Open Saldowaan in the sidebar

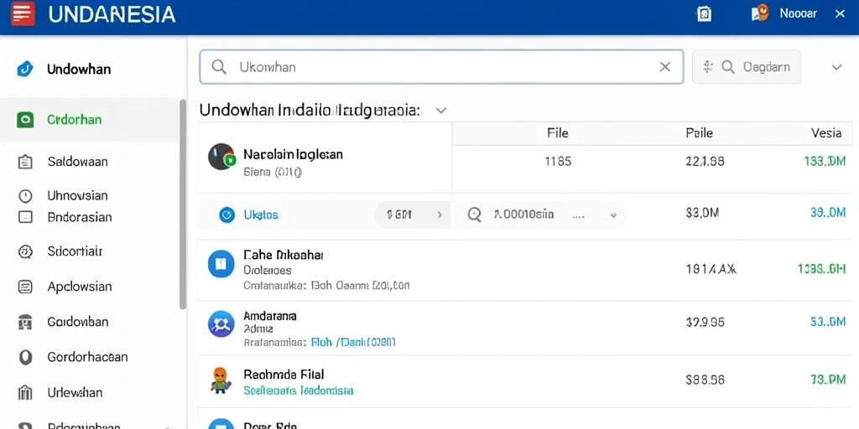point(78,162)
